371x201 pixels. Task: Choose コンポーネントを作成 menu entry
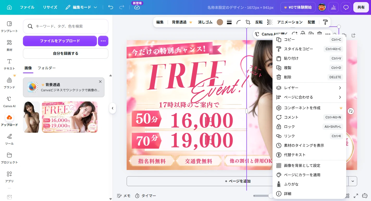coord(309,108)
